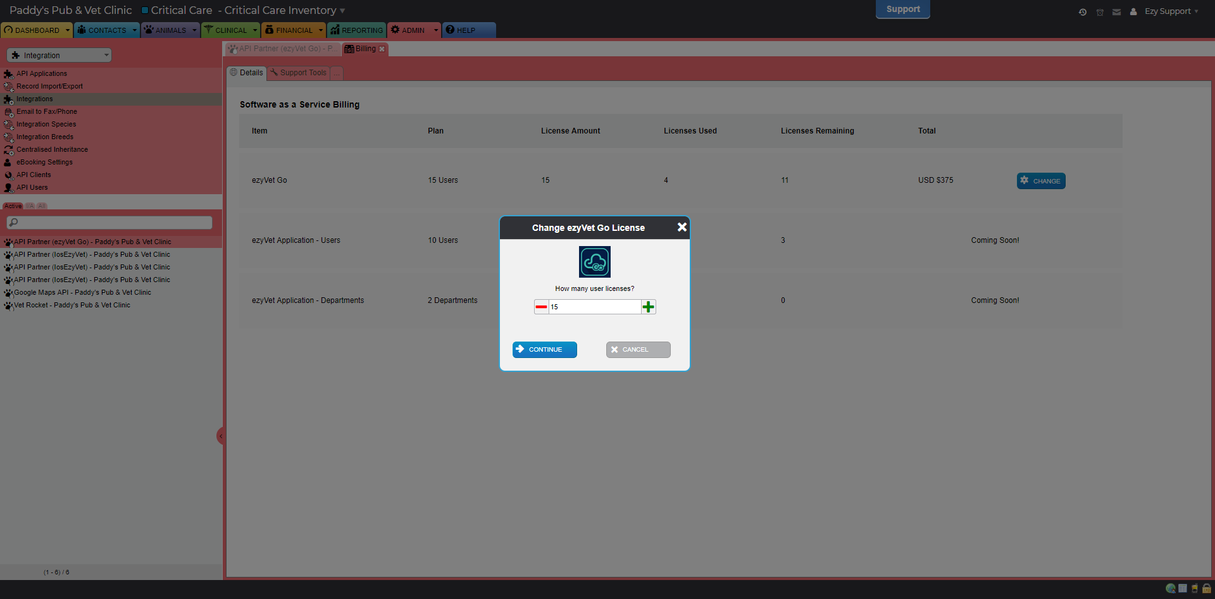Switch to the Details tab
This screenshot has height=599, width=1215.
point(246,73)
